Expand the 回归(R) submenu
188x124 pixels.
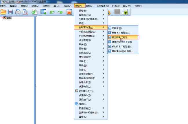tap(91, 49)
